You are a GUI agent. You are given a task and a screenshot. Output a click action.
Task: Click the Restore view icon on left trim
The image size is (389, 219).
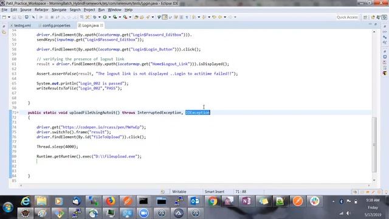[4, 26]
